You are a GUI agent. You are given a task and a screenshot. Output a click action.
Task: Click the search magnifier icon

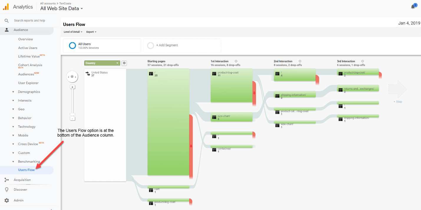tap(6, 21)
